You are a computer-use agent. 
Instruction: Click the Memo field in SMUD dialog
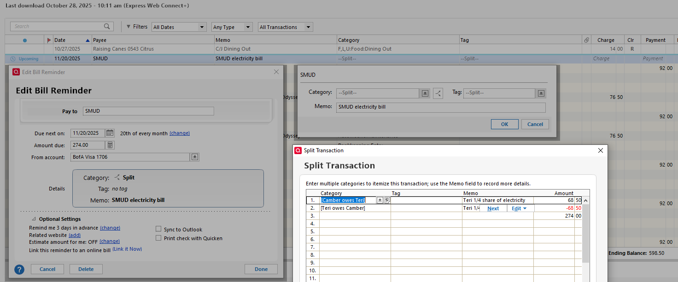[x=441, y=107]
